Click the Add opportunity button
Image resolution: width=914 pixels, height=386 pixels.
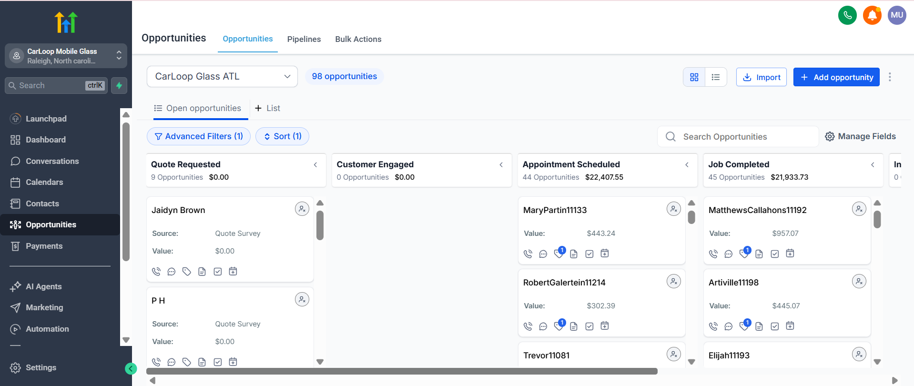coord(836,77)
